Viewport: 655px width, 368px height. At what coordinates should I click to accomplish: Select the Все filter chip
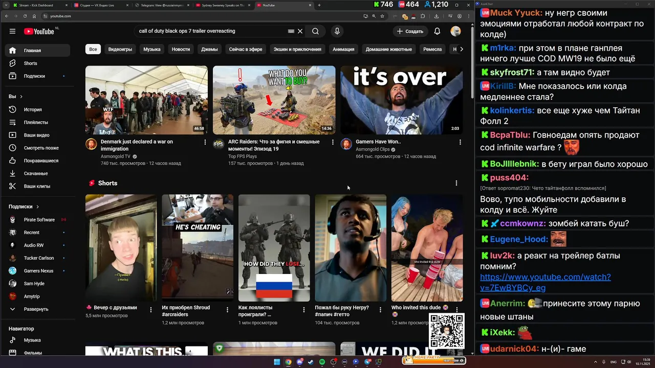tap(93, 49)
